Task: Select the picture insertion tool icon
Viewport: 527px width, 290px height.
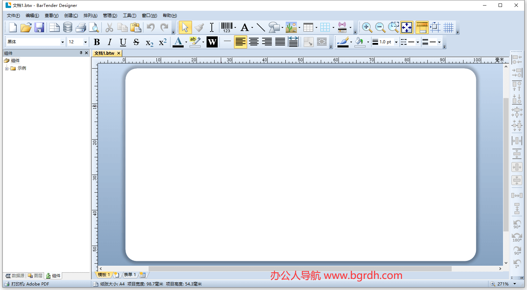Action: tap(291, 27)
